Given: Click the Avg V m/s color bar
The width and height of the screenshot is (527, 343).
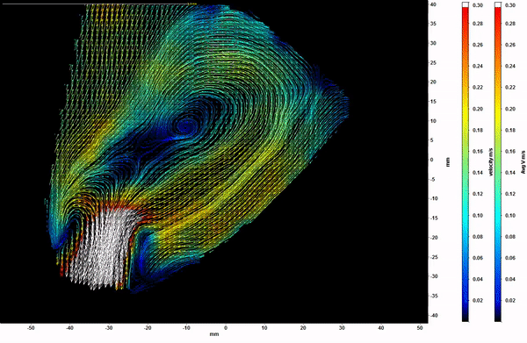Looking at the screenshot, I should (498, 161).
